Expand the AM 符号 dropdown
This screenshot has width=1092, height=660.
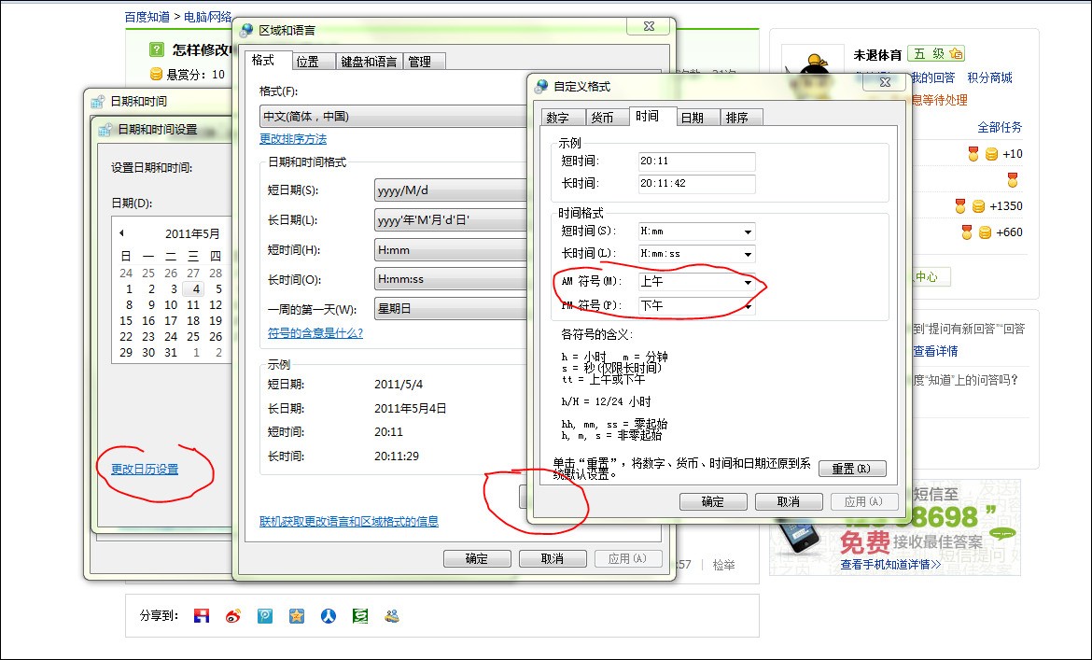748,282
